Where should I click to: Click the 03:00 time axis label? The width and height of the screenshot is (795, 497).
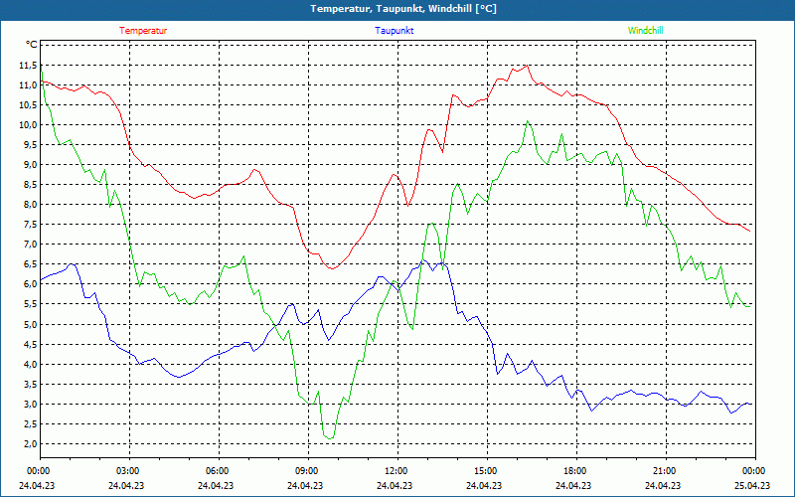coord(129,471)
